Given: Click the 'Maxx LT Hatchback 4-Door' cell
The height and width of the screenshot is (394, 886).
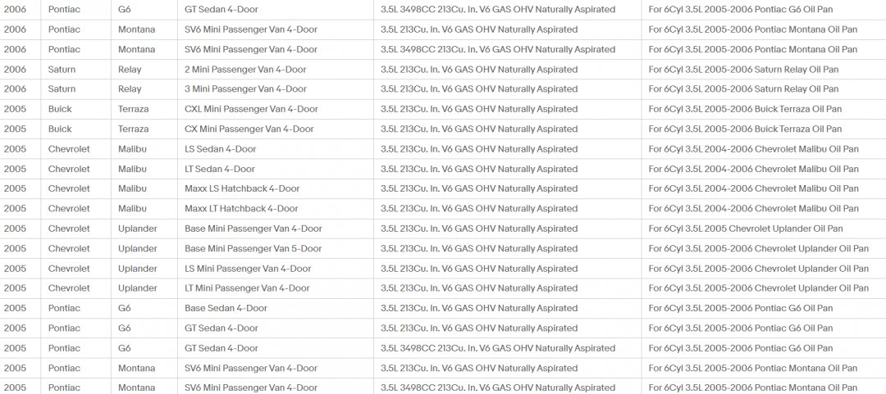Looking at the screenshot, I should click(x=275, y=209).
